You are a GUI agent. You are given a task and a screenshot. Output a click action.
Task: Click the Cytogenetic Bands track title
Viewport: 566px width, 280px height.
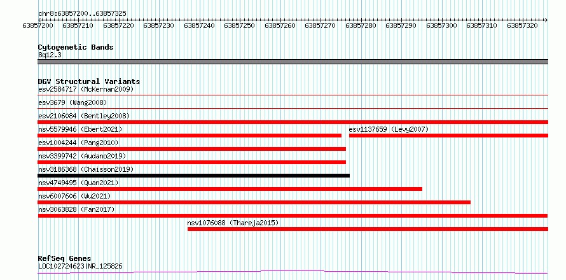tap(76, 47)
